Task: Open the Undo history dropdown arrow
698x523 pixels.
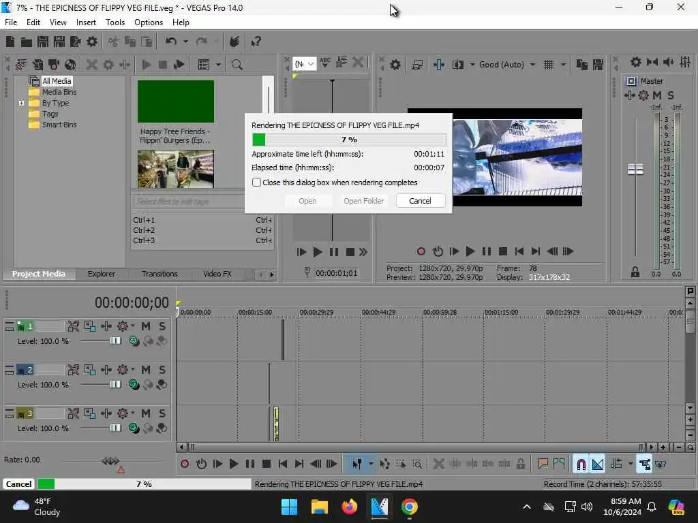Action: 185,42
